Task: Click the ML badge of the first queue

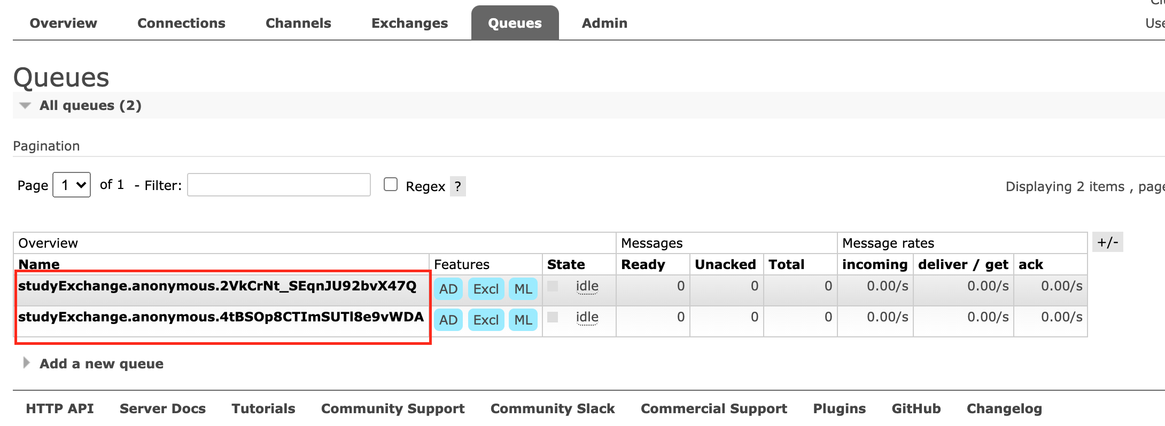Action: (523, 289)
